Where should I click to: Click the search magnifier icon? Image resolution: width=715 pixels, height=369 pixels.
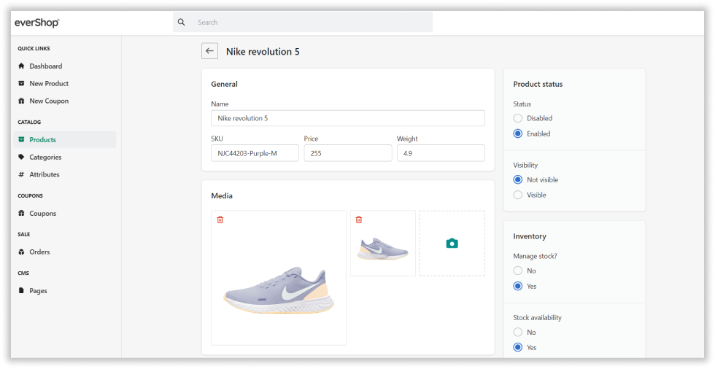tap(181, 22)
